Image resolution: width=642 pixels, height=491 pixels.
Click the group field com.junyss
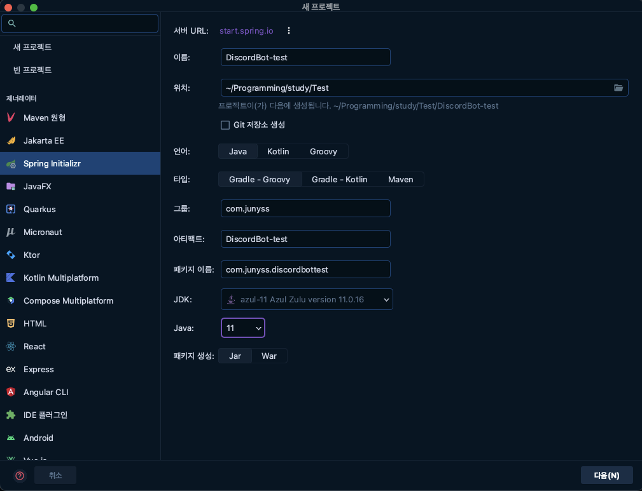(x=305, y=208)
